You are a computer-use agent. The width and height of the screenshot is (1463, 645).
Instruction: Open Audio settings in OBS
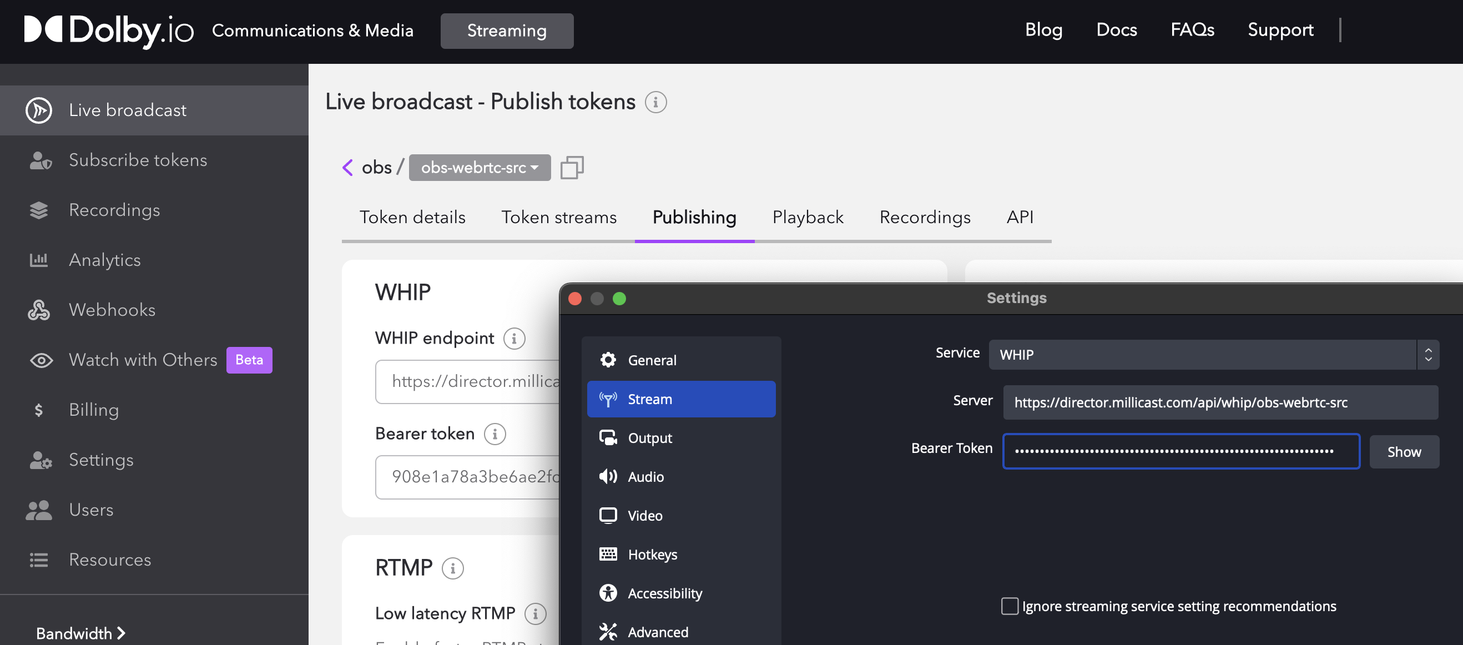[645, 476]
